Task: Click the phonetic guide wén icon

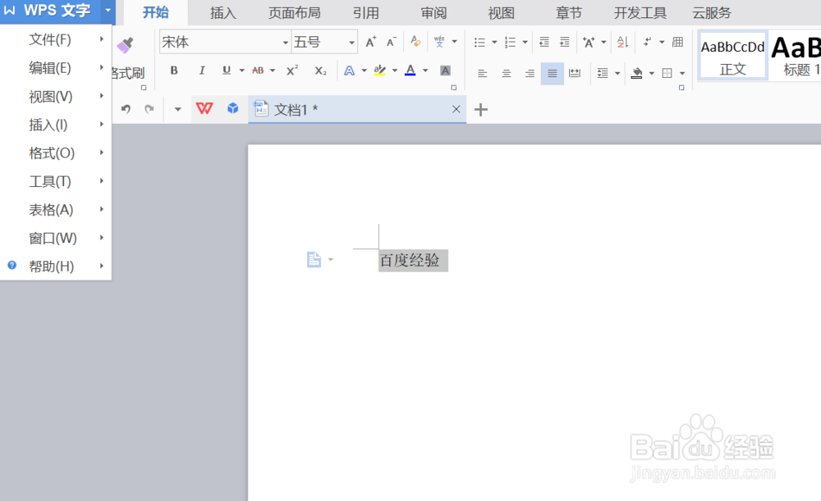Action: pyautogui.click(x=439, y=42)
